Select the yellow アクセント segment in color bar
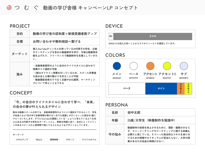 tap(188, 88)
